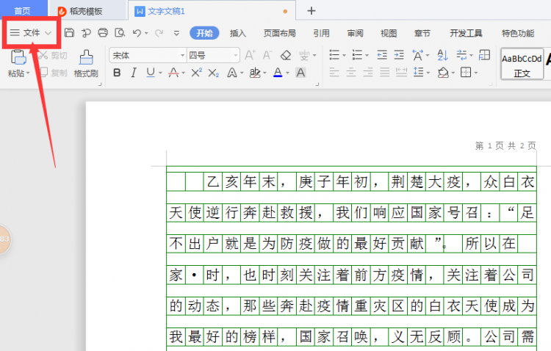Click the font color A swatch
Viewport: 551px width, 351px height.
click(278, 73)
